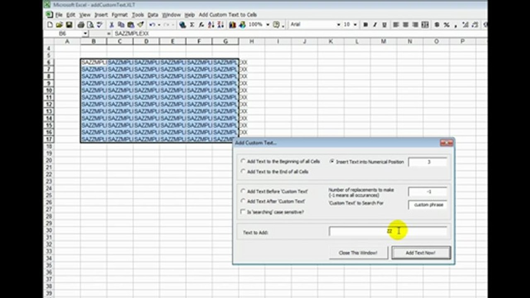530x298 pixels.
Task: Open the Paste Function fx icon
Action: click(201, 25)
